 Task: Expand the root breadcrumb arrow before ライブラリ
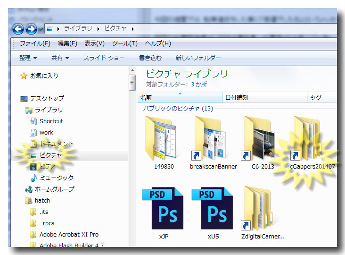[58, 29]
